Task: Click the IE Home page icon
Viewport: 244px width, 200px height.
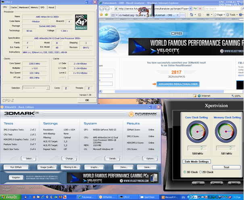Action: pos(192,15)
